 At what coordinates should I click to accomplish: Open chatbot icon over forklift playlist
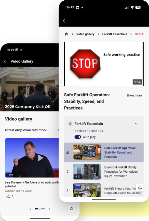(140, 188)
